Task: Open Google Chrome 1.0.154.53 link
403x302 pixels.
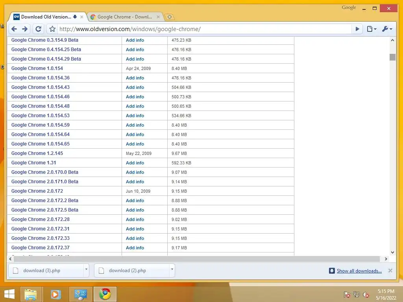Action: coord(41,116)
